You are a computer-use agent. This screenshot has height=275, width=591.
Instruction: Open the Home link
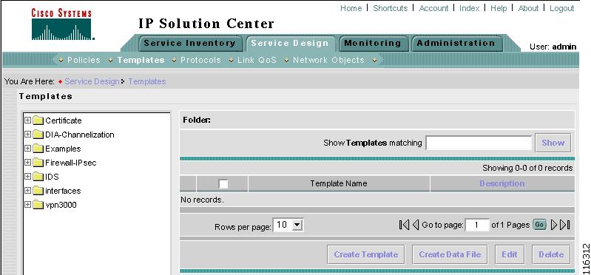click(351, 8)
